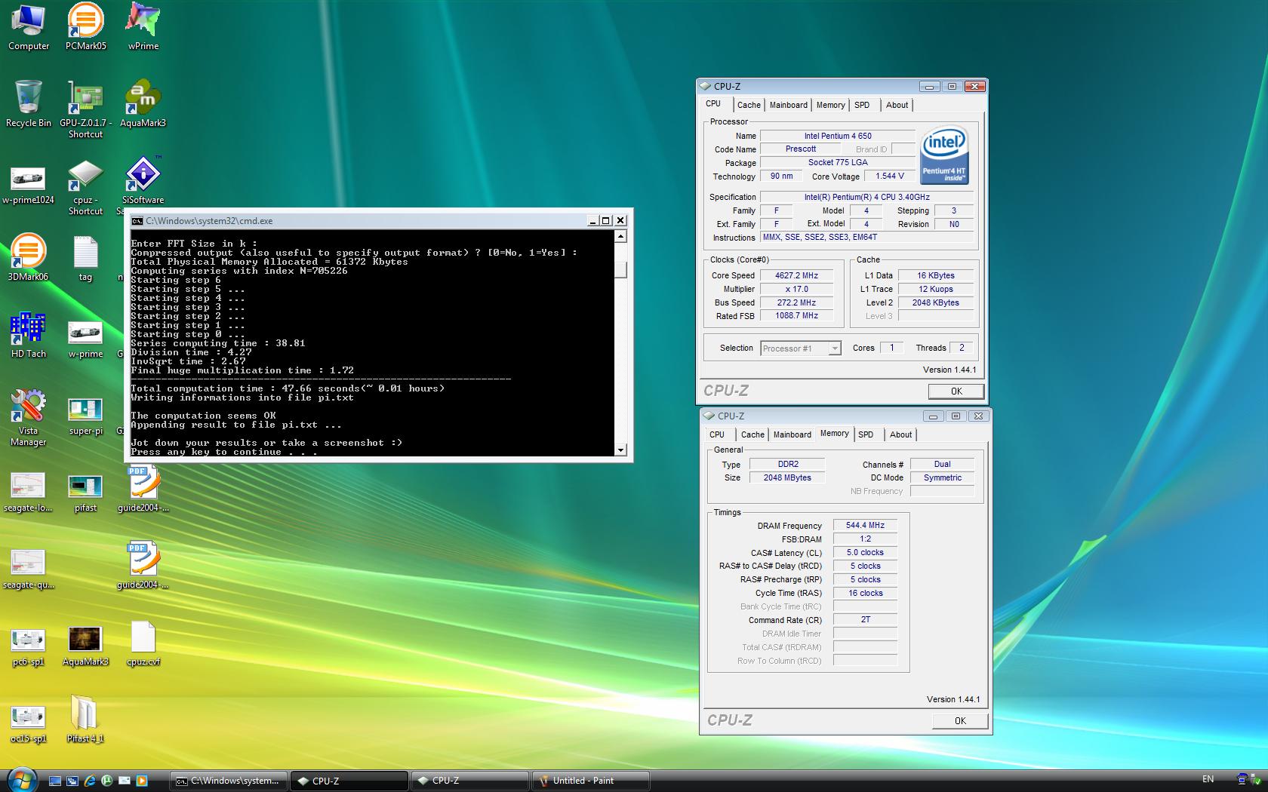Viewport: 1268px width, 792px height.
Task: Select SPD tab in lower CPU-Z window
Action: [x=866, y=434]
